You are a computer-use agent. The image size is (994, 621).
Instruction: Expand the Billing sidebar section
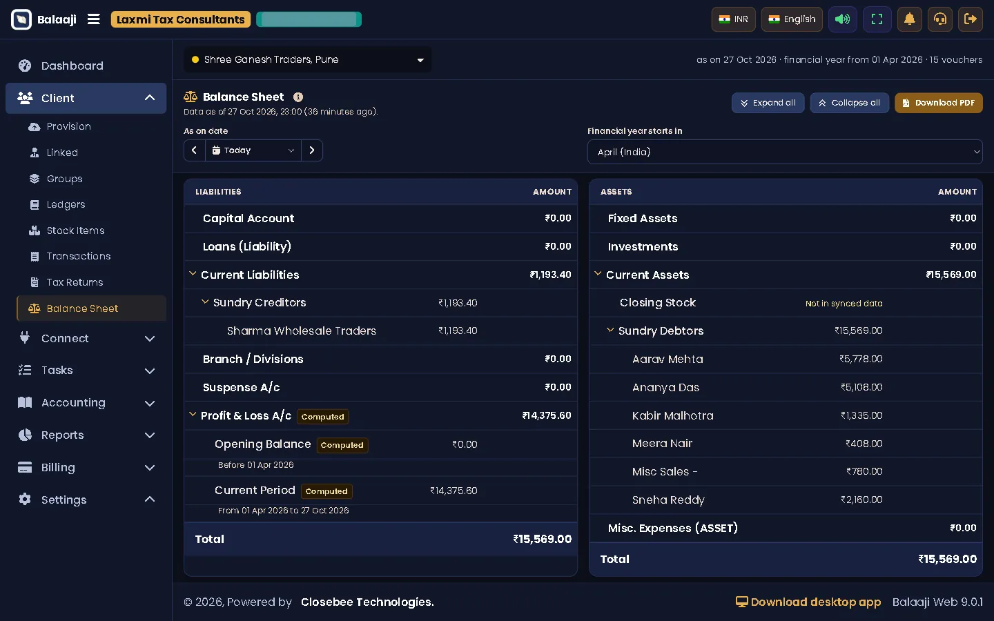pyautogui.click(x=86, y=468)
